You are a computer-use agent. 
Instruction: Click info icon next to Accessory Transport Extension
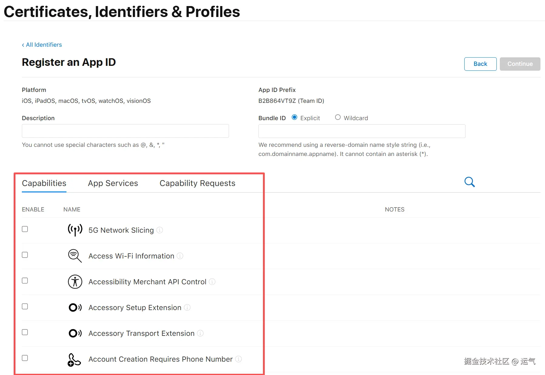coord(200,333)
